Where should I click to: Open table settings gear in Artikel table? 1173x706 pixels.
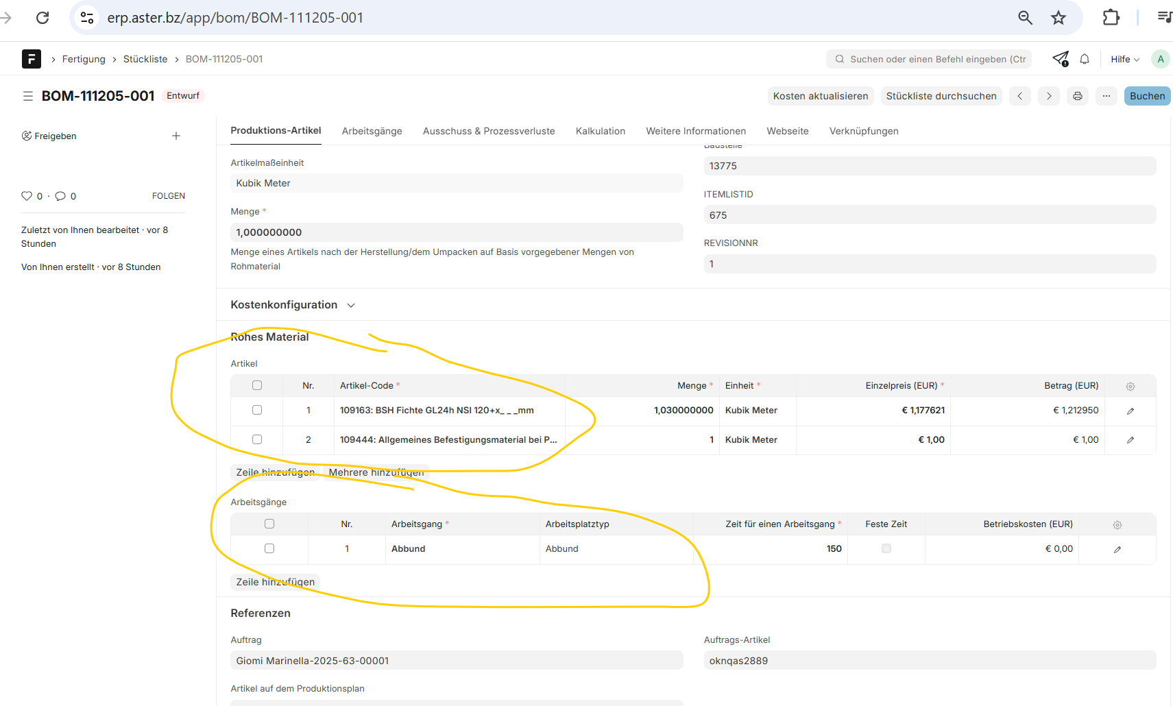pos(1130,387)
